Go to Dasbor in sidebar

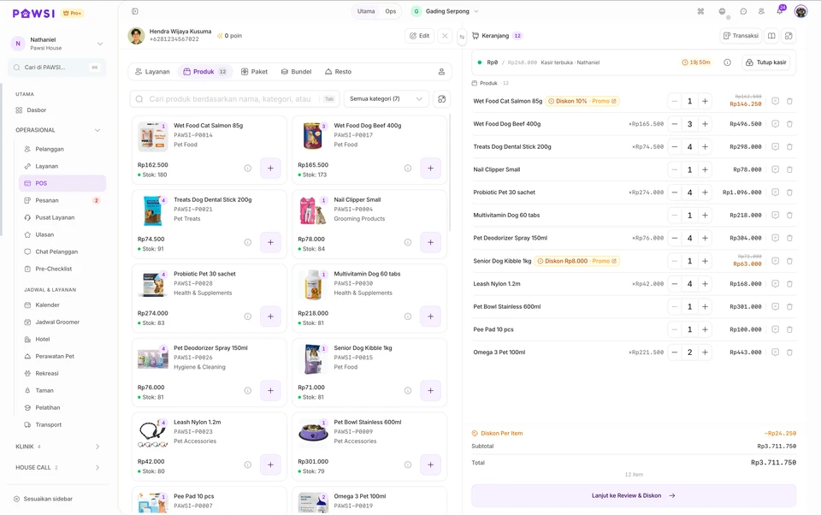click(x=57, y=110)
